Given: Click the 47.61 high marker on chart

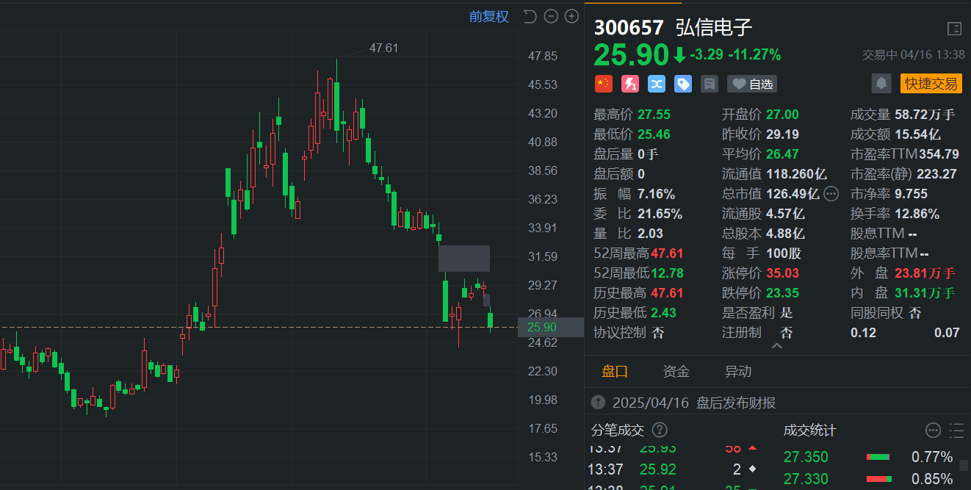Looking at the screenshot, I should pos(383,48).
